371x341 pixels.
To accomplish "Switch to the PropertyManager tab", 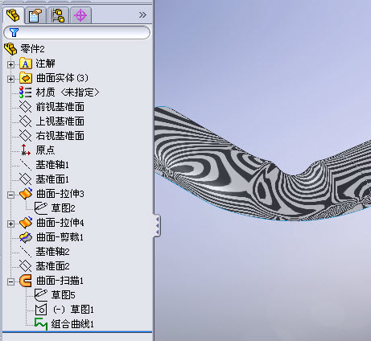I will click(35, 15).
